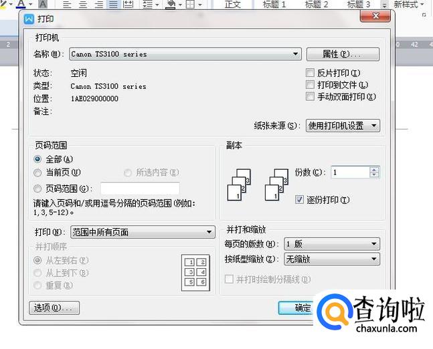
Task: Click the shading paint bucket icon
Action: [171, 4]
